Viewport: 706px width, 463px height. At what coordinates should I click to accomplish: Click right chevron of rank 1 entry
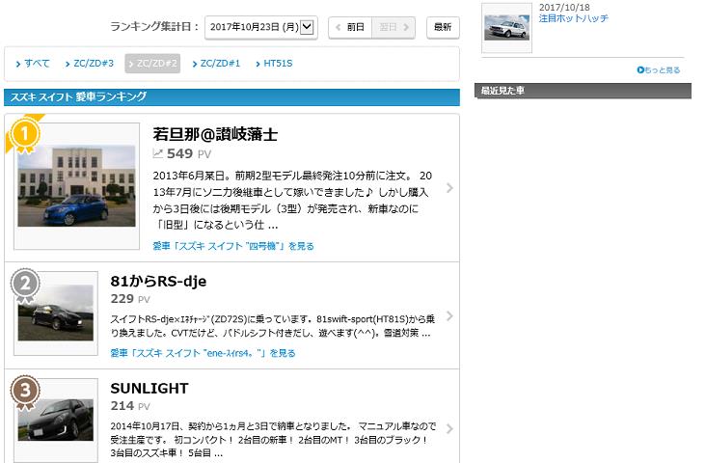tap(449, 188)
